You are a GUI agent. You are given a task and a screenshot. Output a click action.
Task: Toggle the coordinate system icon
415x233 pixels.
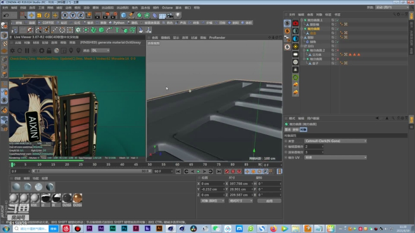pos(88,16)
